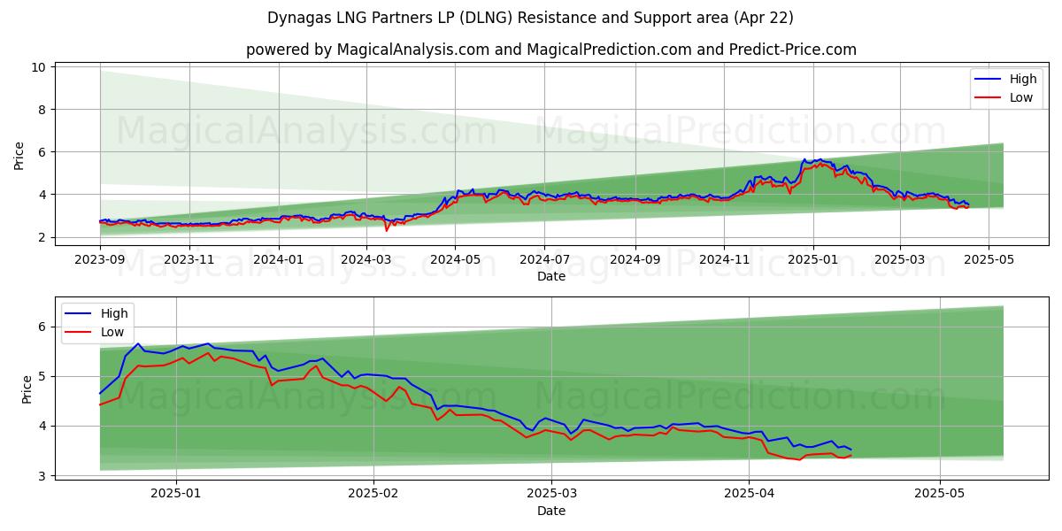Click the top chart 'Price' axis label
Viewport: 1062px width, 531px height.
click(x=19, y=155)
